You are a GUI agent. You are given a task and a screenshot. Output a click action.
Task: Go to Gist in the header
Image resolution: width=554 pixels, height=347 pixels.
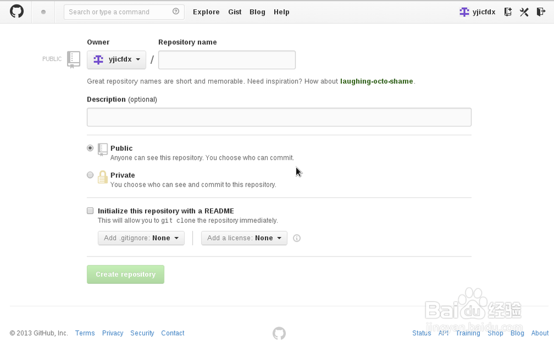point(235,12)
